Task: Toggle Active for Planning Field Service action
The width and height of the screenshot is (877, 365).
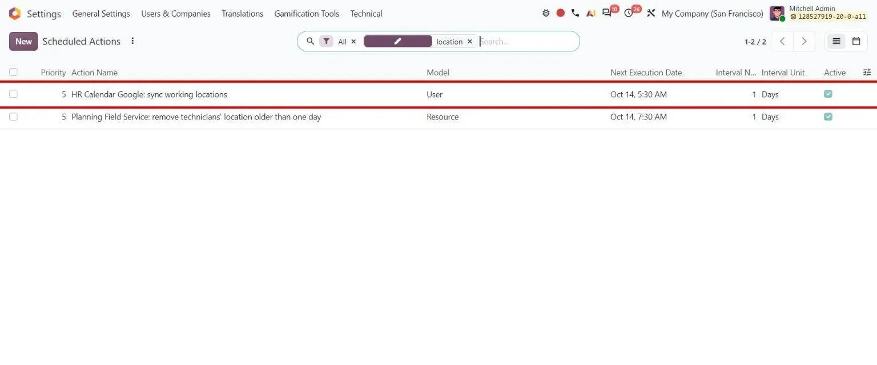Action: coord(828,117)
